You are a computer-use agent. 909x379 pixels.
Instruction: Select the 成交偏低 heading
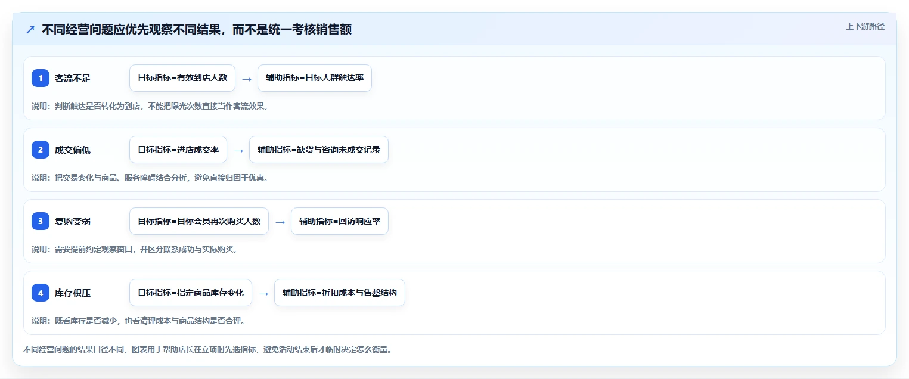coord(73,150)
